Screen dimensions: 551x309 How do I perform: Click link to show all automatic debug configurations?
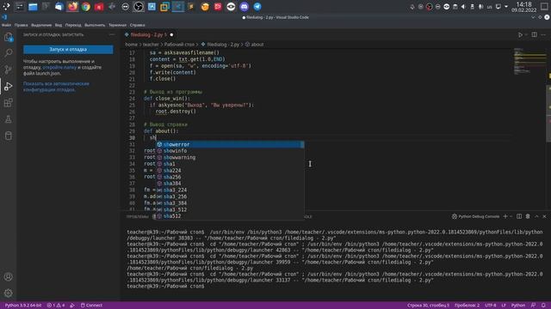[56, 87]
